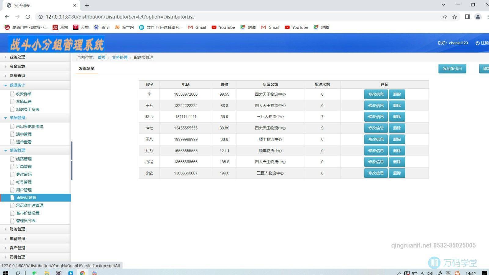Open 文件上传-选择图片 bookmark
This screenshot has height=275, width=489.
pos(161,27)
